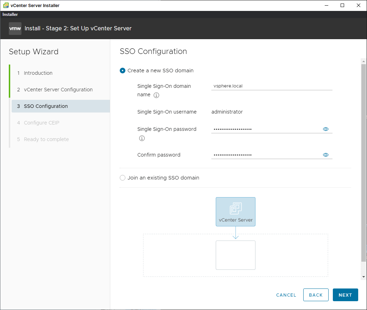Image resolution: width=367 pixels, height=310 pixels.
Task: Click the Single Sign-On domain name field
Action: [271, 86]
